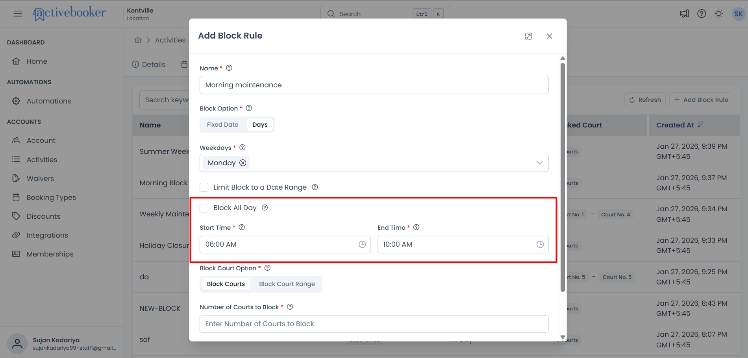Select the Fixed Date block option

222,125
